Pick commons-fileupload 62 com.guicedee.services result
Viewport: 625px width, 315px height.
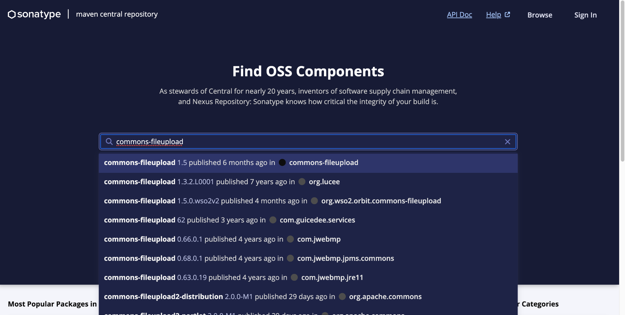click(308, 220)
